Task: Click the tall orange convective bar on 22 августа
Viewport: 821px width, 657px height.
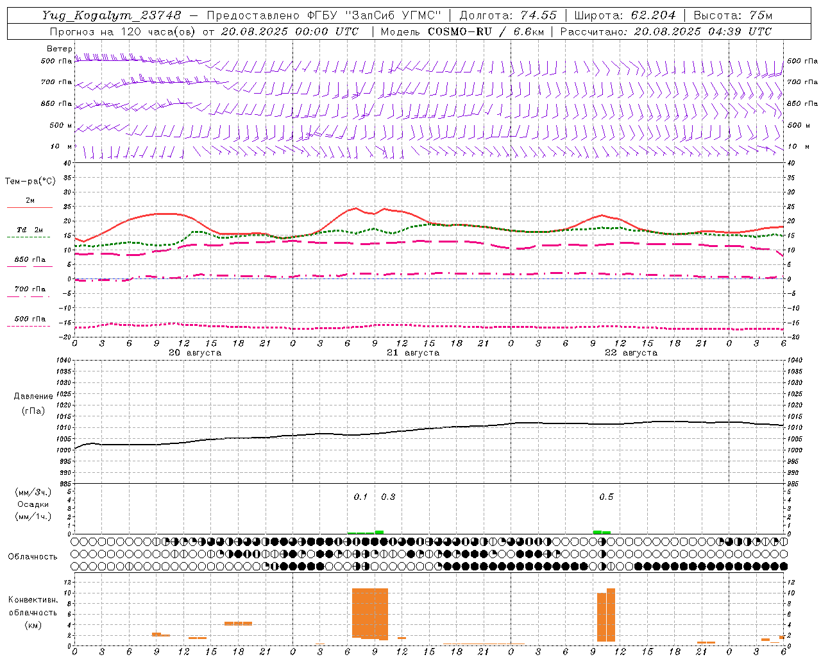Action: point(606,615)
